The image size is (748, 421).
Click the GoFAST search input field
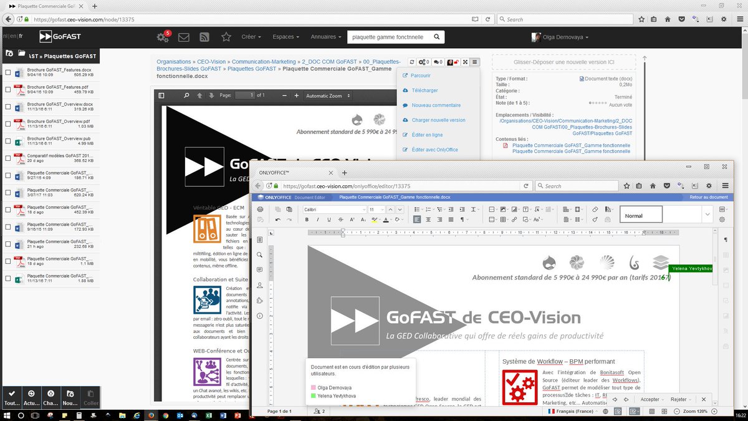pyautogui.click(x=388, y=37)
